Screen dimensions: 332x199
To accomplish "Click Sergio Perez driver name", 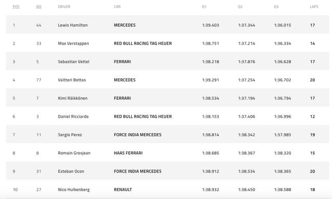I will tap(70, 135).
